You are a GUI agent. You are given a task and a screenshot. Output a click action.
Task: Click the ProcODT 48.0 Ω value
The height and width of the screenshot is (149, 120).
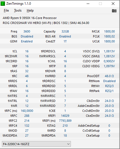(109, 76)
